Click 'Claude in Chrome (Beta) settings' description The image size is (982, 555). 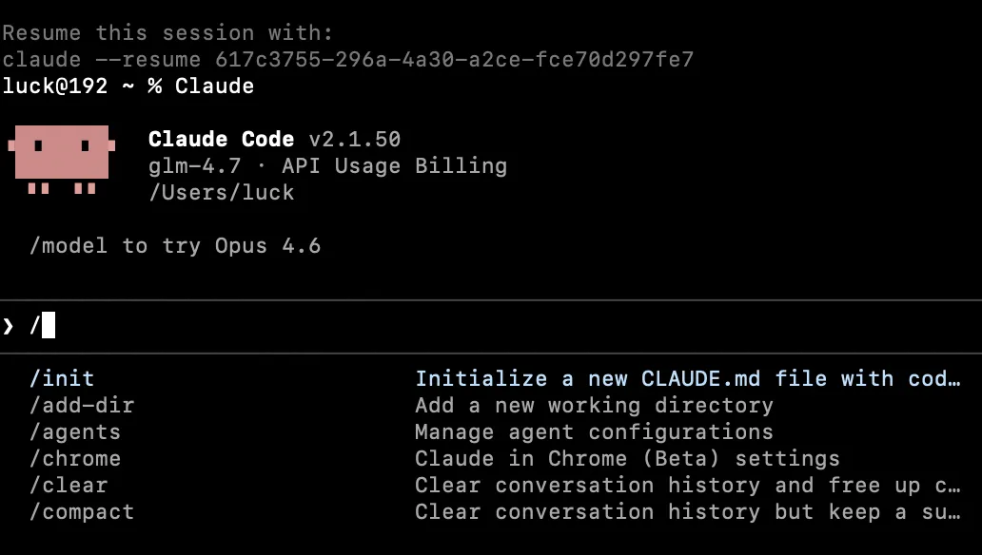pos(627,459)
